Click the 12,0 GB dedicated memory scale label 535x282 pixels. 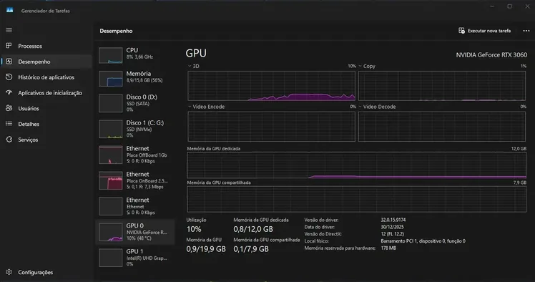click(519, 149)
